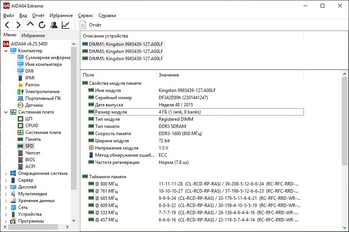Open the user profile toolbar icon

pyautogui.click(x=54, y=25)
